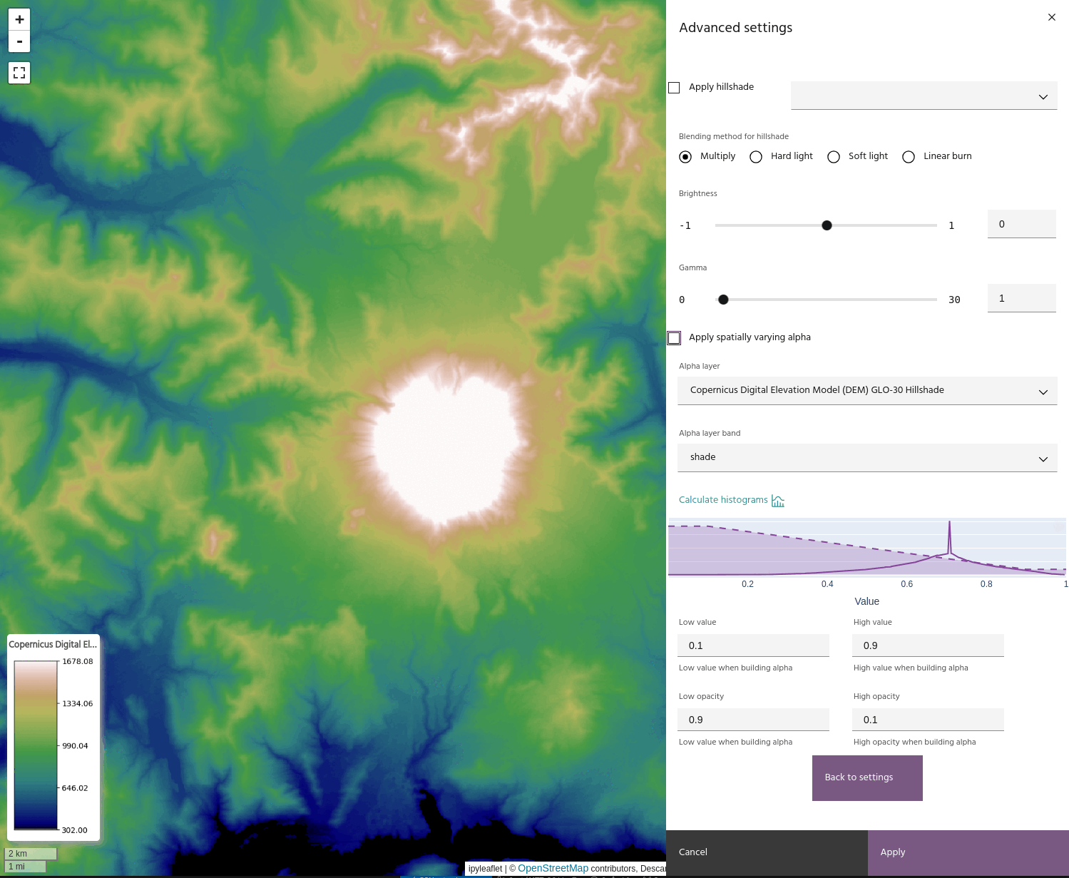1069x878 pixels.
Task: Click Cancel at the bottom
Action: coord(766,852)
